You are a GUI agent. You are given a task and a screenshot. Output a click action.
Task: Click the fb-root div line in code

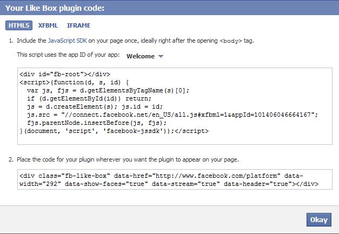(64, 75)
